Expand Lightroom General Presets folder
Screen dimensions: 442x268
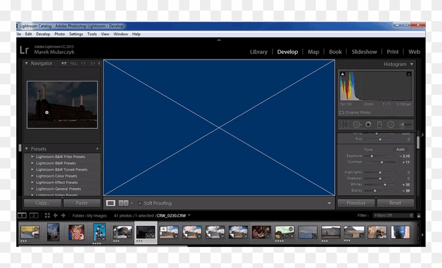33,188
